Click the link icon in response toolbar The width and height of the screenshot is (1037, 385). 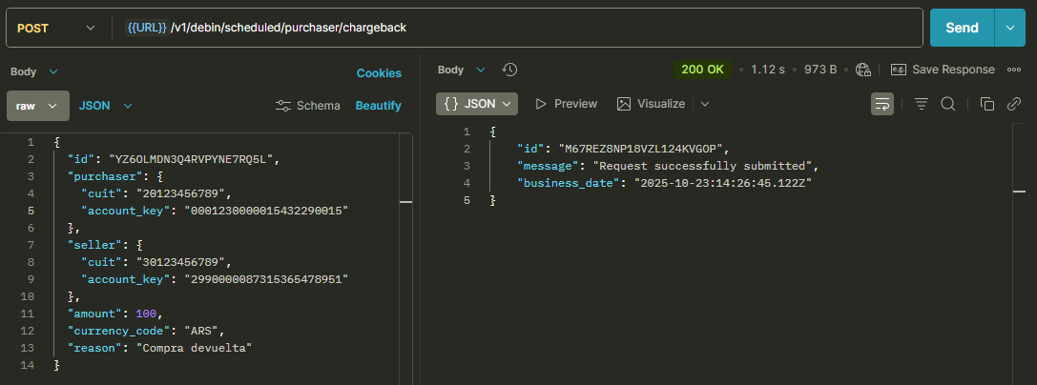(x=1014, y=104)
